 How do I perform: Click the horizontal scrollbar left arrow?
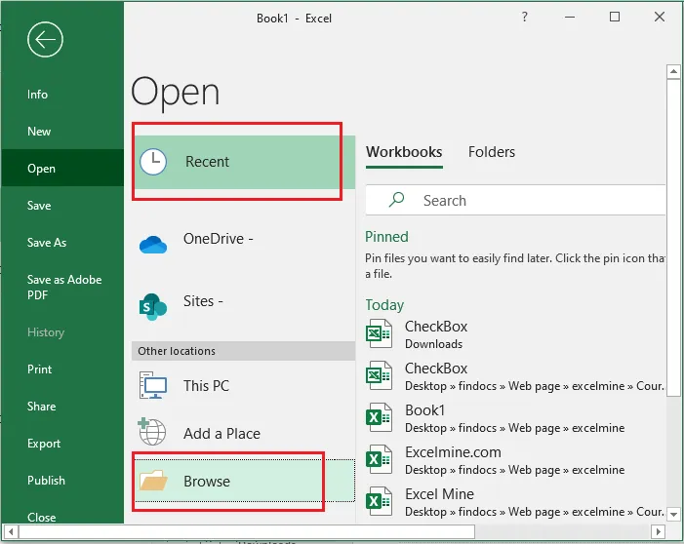pos(11,531)
